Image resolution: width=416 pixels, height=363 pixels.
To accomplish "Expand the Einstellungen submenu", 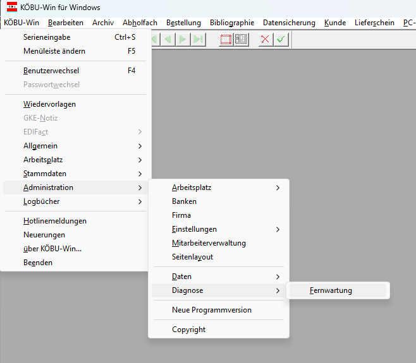I will coord(219,229).
